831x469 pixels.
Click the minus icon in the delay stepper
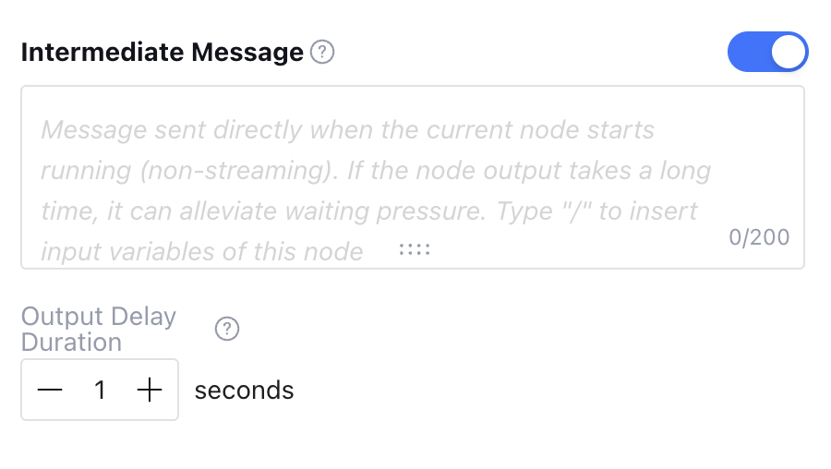click(50, 391)
